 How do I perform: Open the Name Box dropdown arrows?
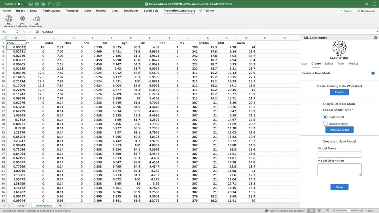pos(17,32)
